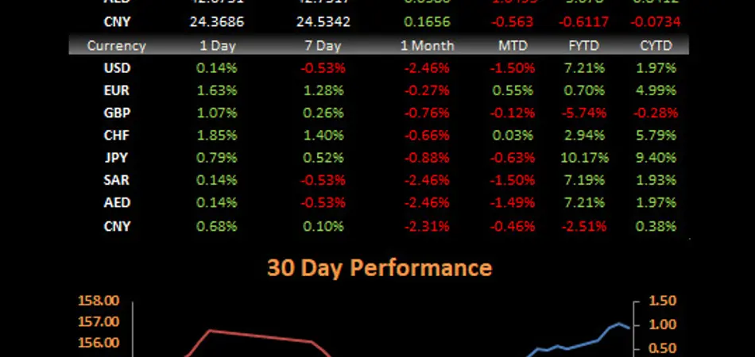Select the USD row label
This screenshot has height=357, width=755.
coord(117,68)
